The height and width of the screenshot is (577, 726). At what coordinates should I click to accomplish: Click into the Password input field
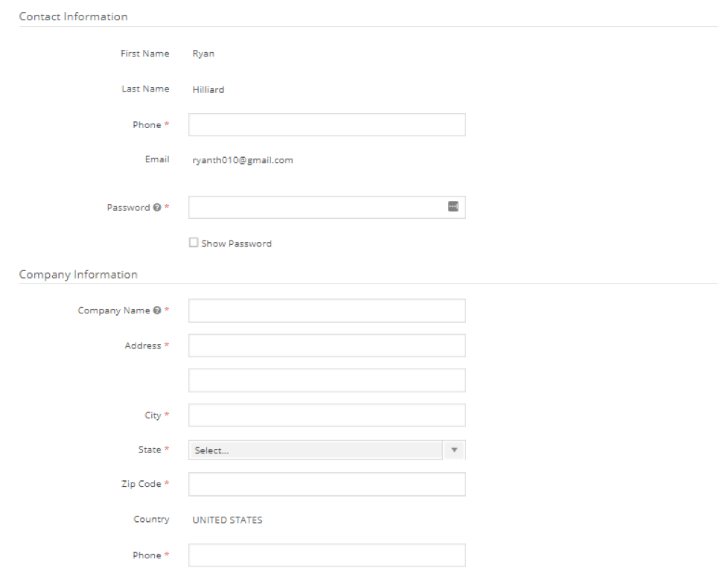point(316,208)
